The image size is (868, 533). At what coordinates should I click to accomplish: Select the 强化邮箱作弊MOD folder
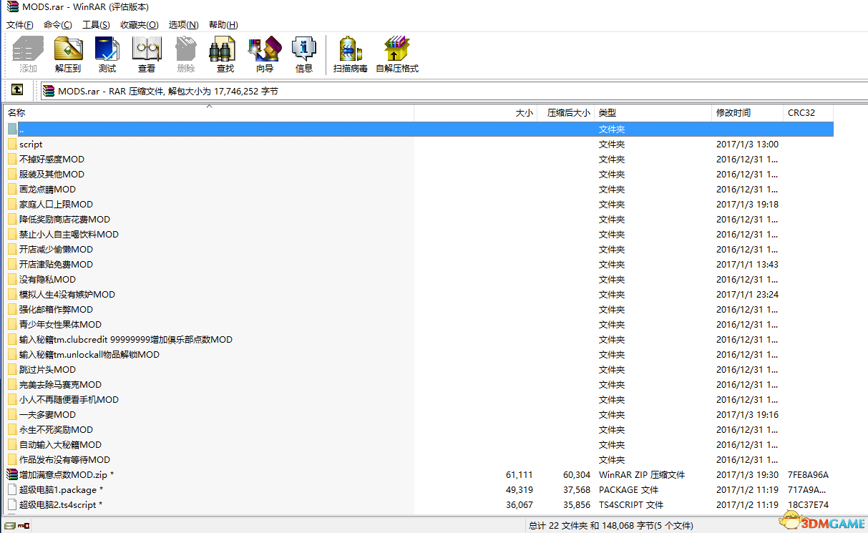pos(56,309)
